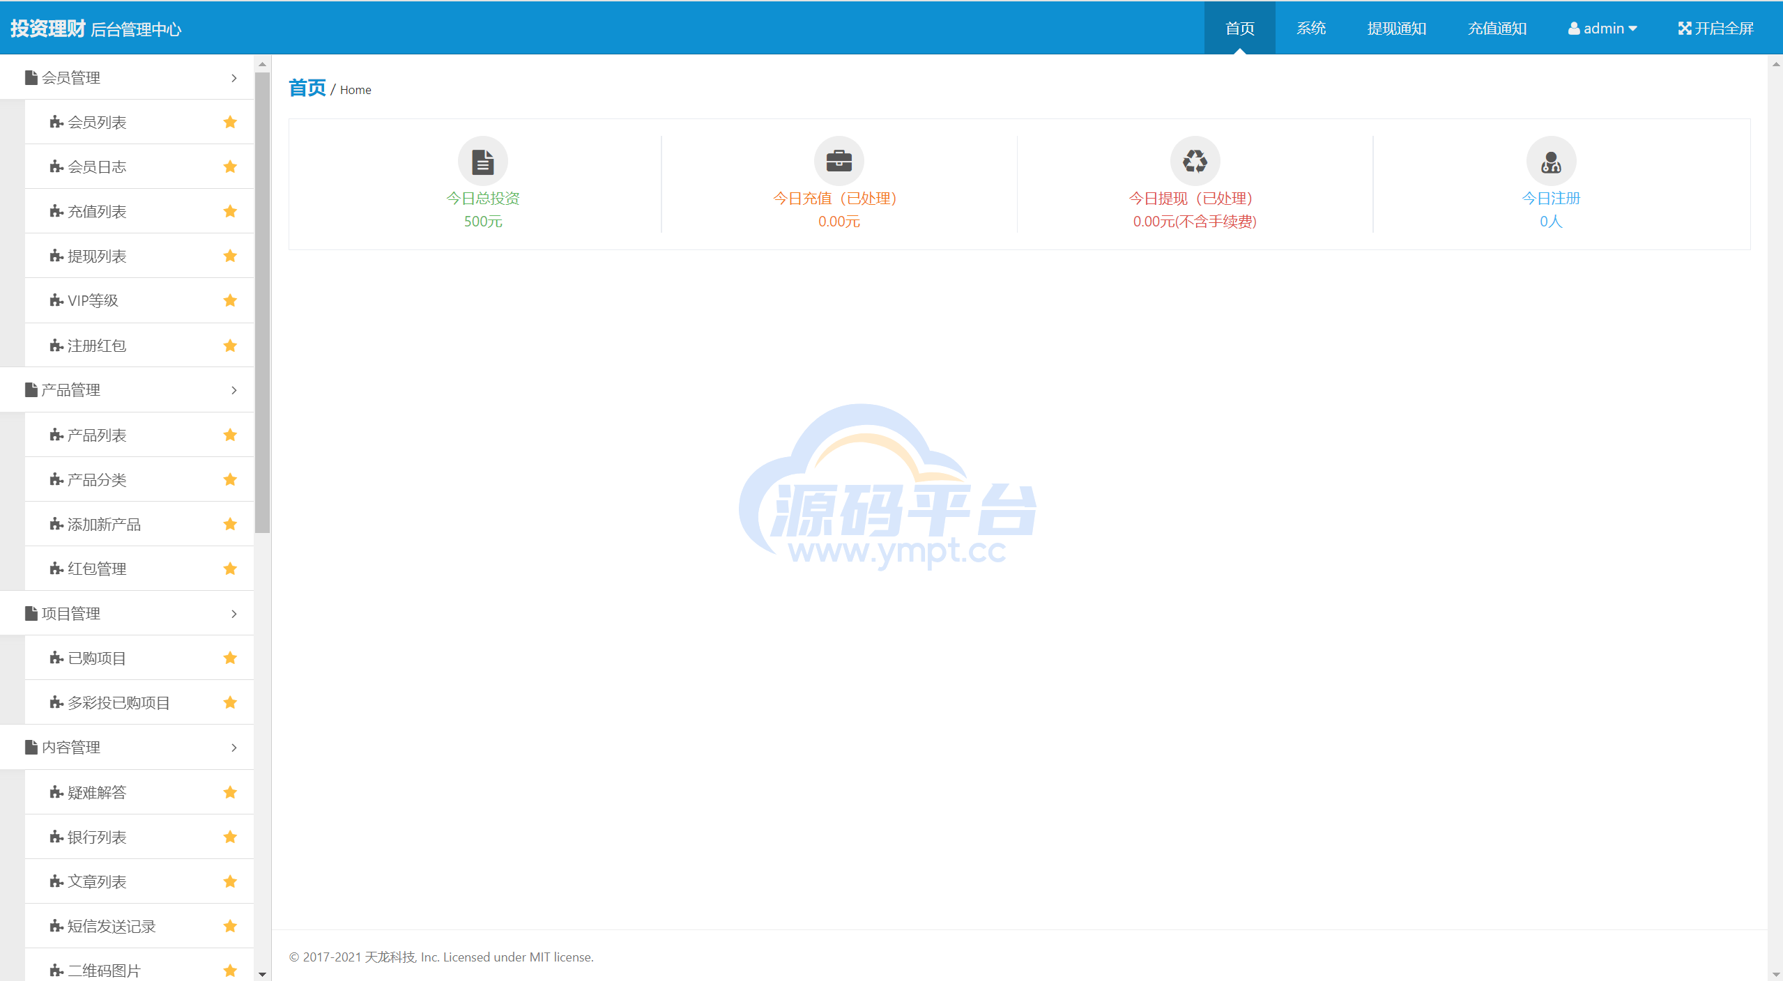
Task: Open the 系统 top menu
Action: (x=1311, y=28)
